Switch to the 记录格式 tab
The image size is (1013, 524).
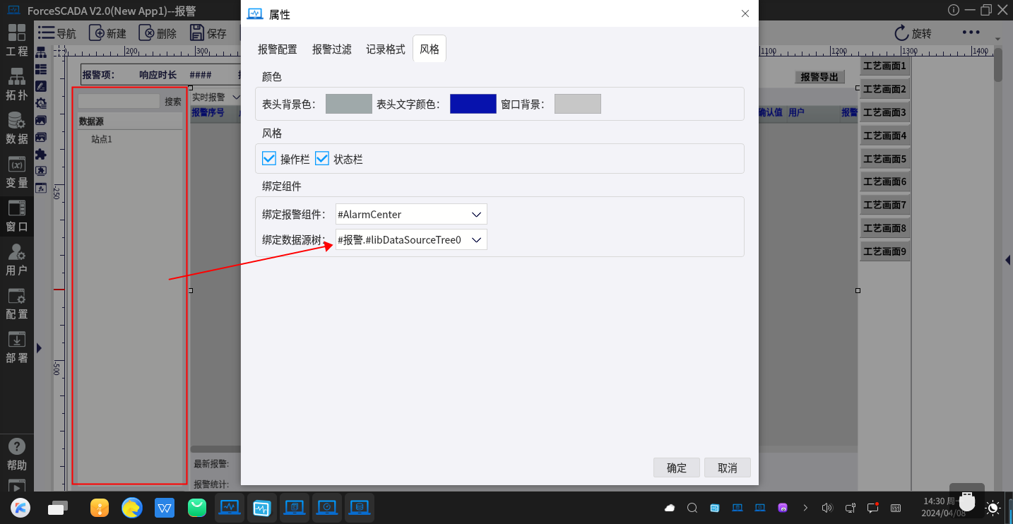385,49
